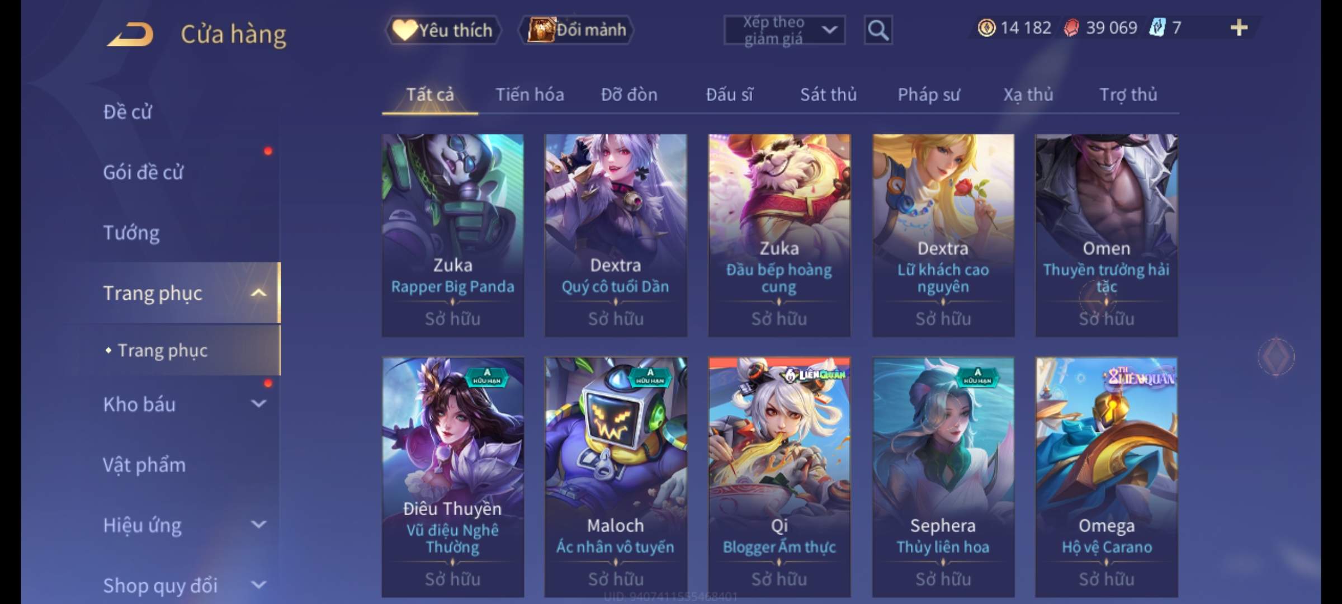Open Tướng in the sidebar

tap(131, 232)
